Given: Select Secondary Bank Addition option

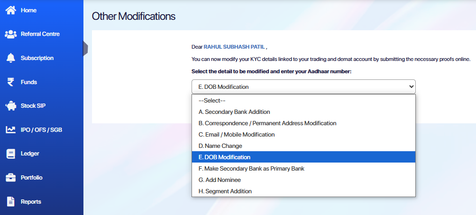Looking at the screenshot, I should tap(234, 112).
